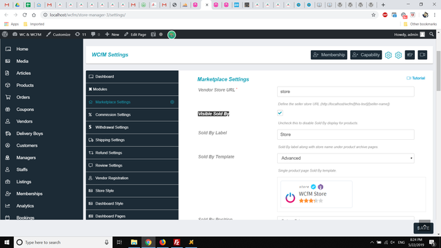Open Firefox from the taskbar
Image resolution: width=441 pixels, height=248 pixels.
click(163, 242)
